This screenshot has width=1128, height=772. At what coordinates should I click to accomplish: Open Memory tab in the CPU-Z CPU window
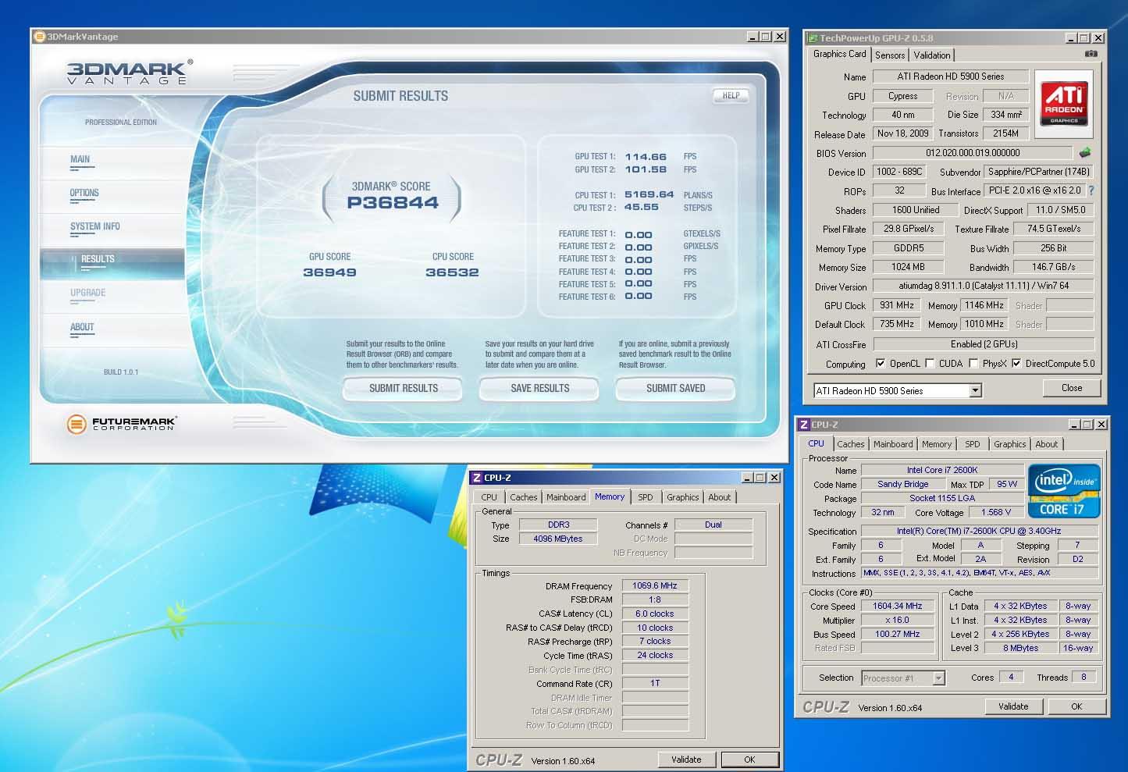[936, 444]
